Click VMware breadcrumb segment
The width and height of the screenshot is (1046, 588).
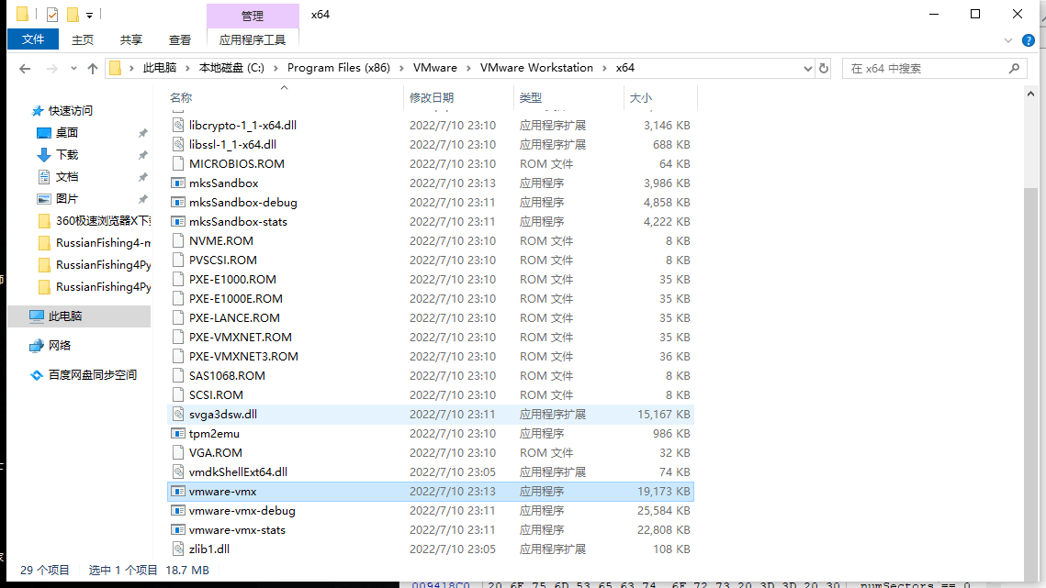click(x=435, y=68)
